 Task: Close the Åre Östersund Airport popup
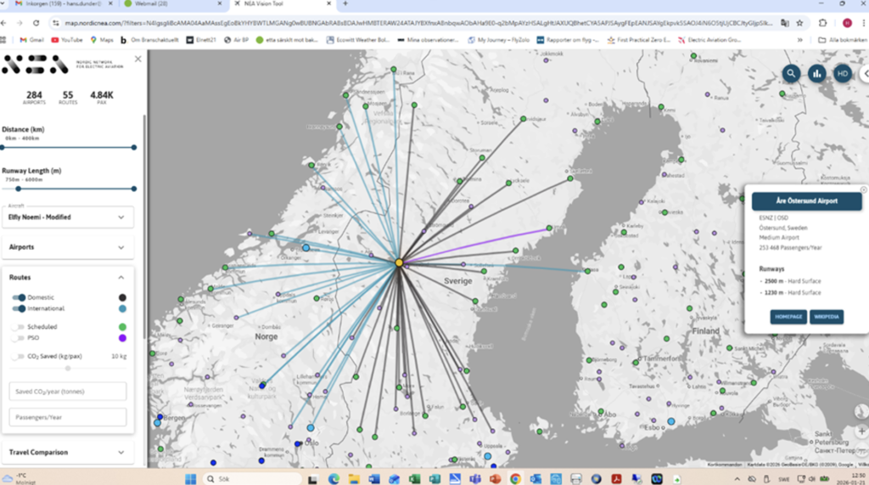point(863,190)
